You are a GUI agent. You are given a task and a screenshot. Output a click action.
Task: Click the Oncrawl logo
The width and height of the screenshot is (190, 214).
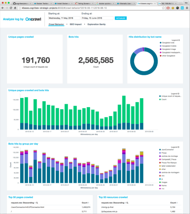point(33,19)
